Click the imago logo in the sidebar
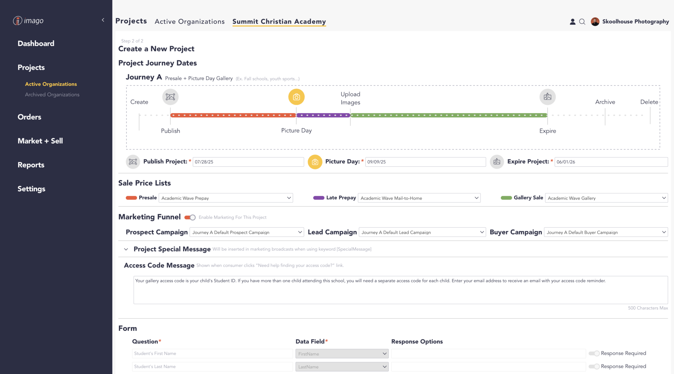Viewport: 674px width, 374px height. tap(28, 21)
